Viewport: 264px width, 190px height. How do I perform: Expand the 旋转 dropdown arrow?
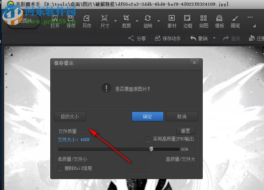tap(158, 21)
